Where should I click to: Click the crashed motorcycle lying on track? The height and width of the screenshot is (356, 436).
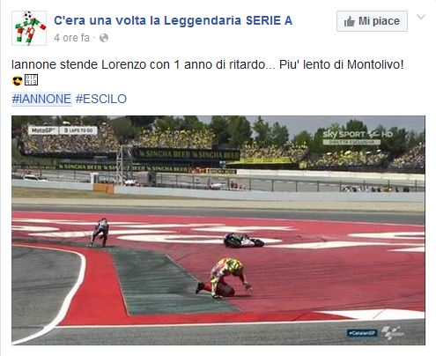point(244,240)
